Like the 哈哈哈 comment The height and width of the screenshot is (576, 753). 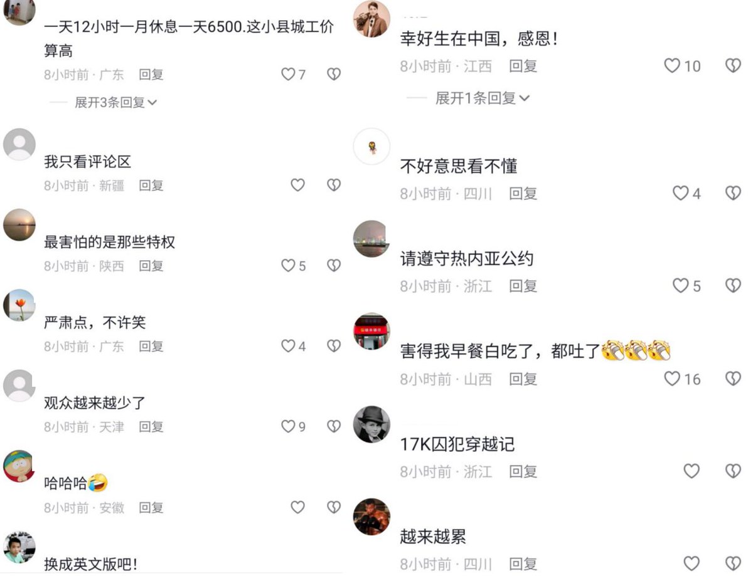(297, 507)
